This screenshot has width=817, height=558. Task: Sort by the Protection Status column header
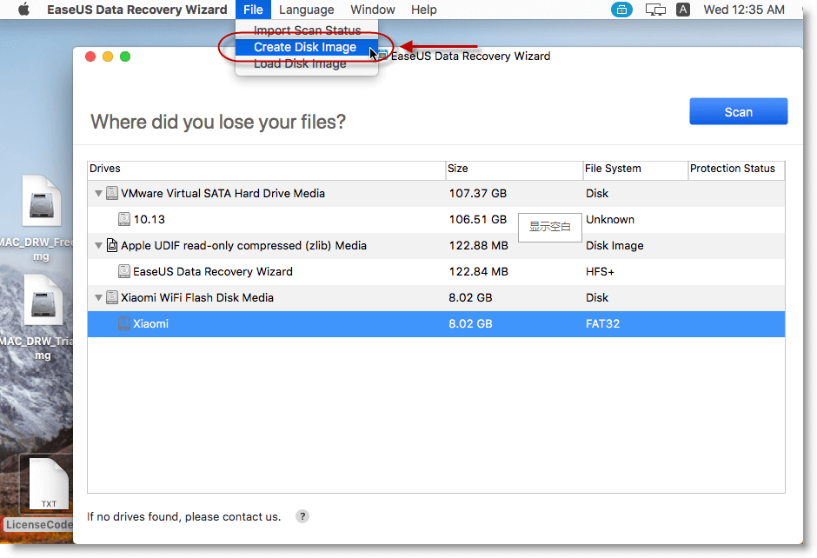[x=737, y=169]
